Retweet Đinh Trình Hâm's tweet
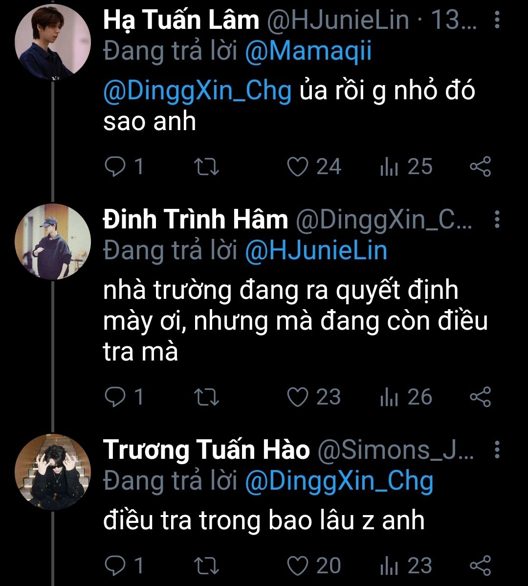Screen dimensions: 528x586 (207, 397)
